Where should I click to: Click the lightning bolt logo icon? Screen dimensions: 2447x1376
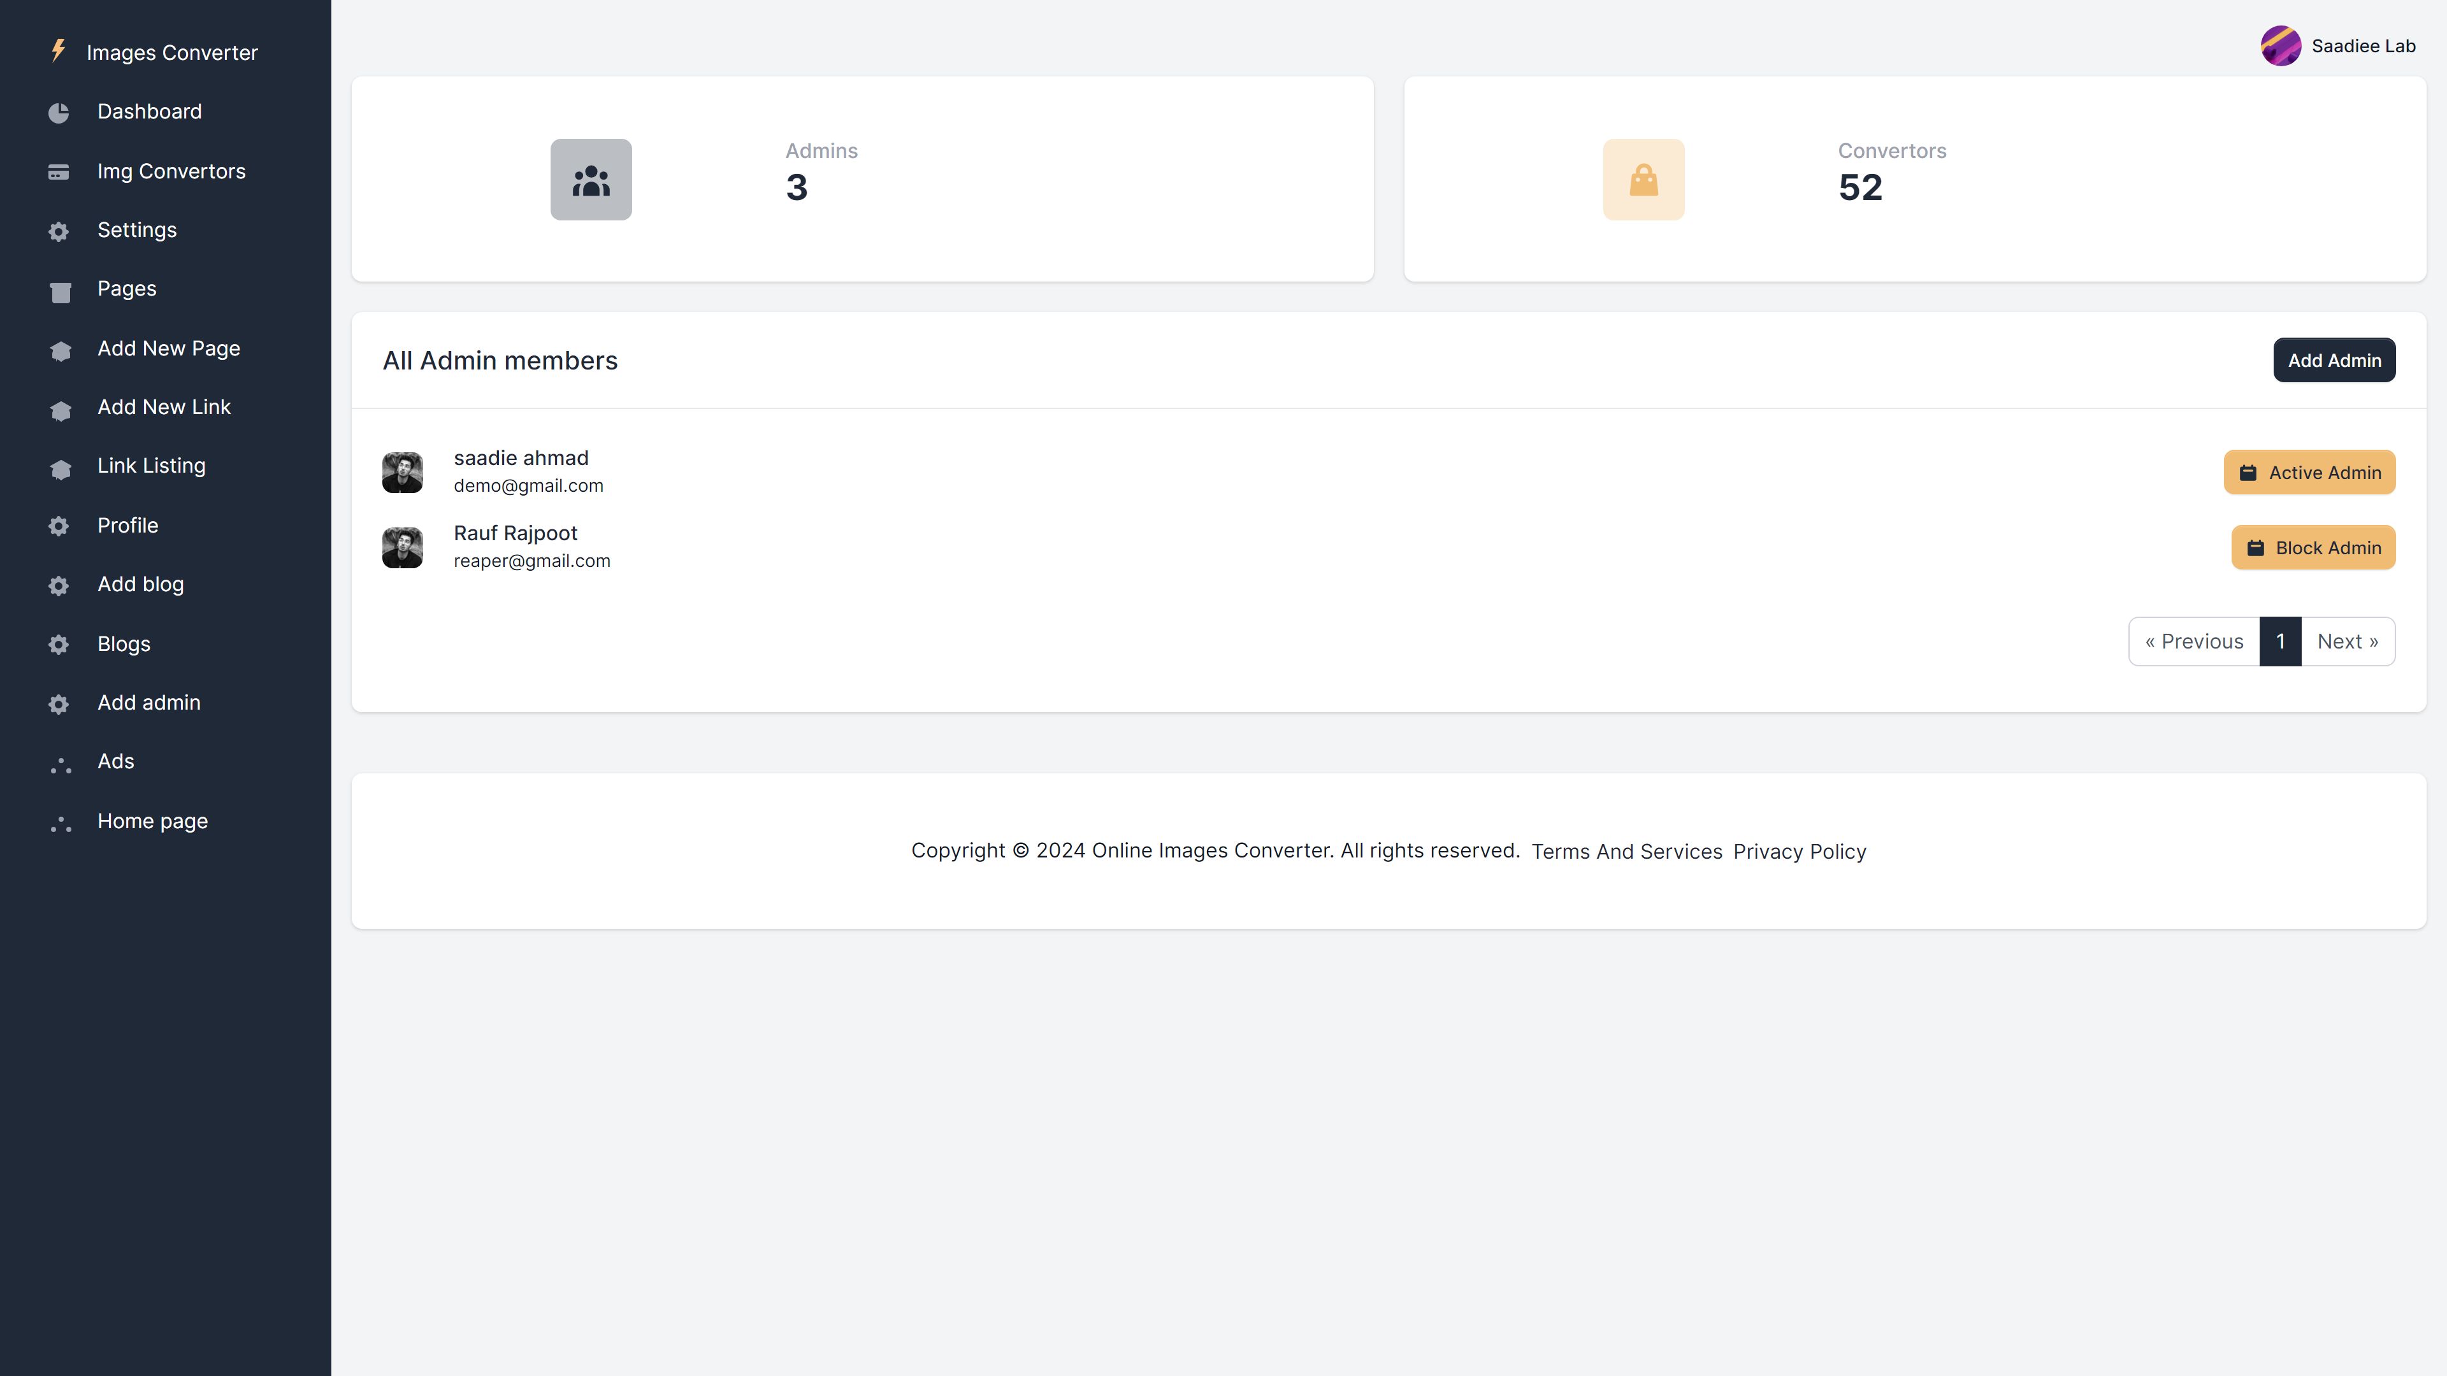click(x=58, y=50)
